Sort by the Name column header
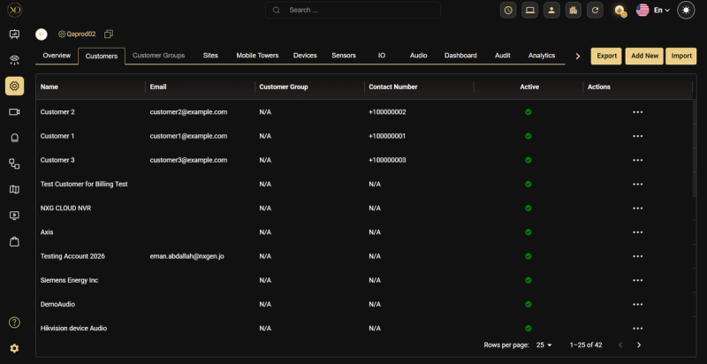Image resolution: width=707 pixels, height=364 pixels. click(x=49, y=87)
